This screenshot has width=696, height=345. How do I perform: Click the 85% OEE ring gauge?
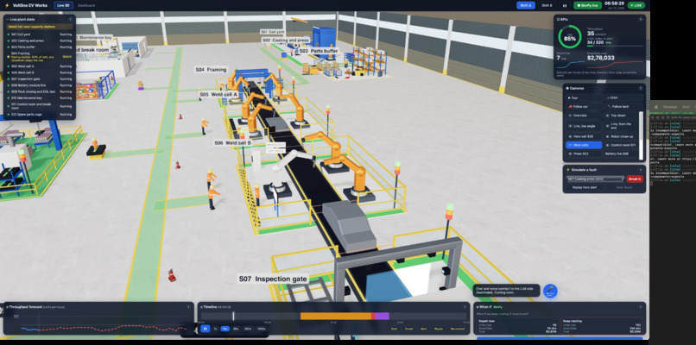click(570, 38)
